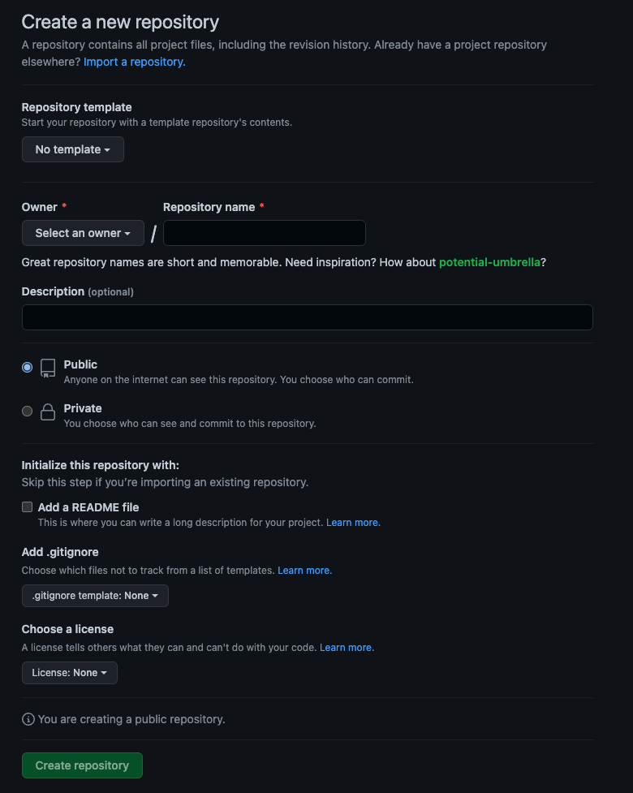Open the .gitignore template dropdown
The image size is (633, 793).
tap(95, 596)
